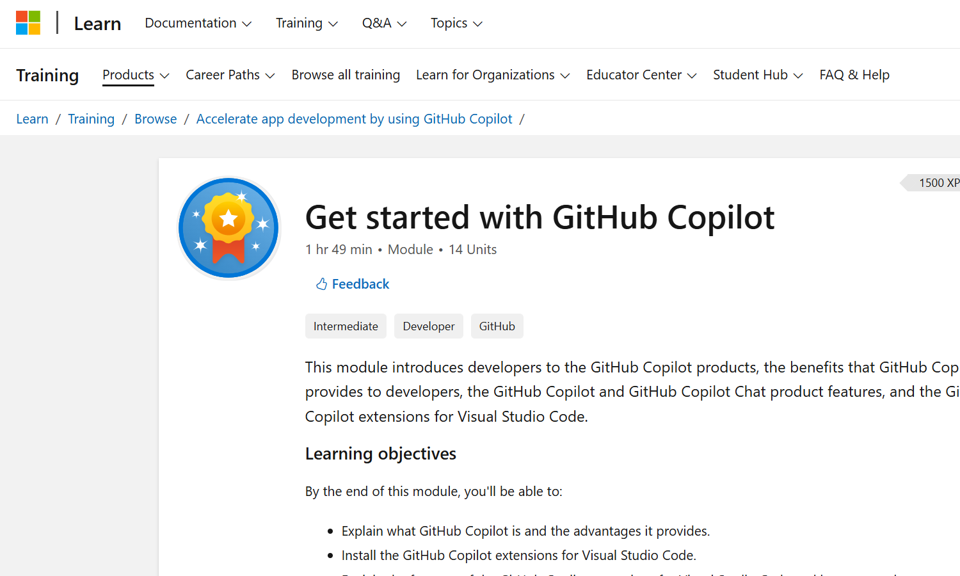960x576 pixels.
Task: Click the Feedback thumbs-up icon
Action: [321, 284]
